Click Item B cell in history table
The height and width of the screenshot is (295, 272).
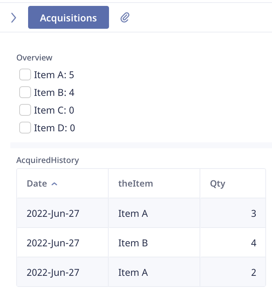click(154, 243)
